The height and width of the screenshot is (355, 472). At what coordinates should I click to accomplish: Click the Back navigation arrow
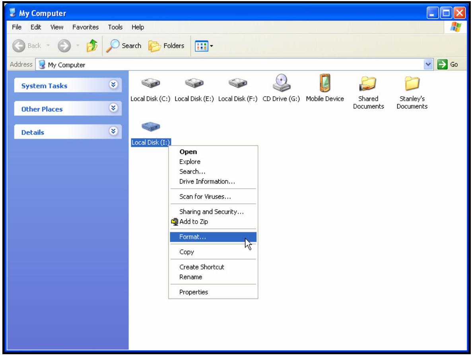pyautogui.click(x=19, y=46)
